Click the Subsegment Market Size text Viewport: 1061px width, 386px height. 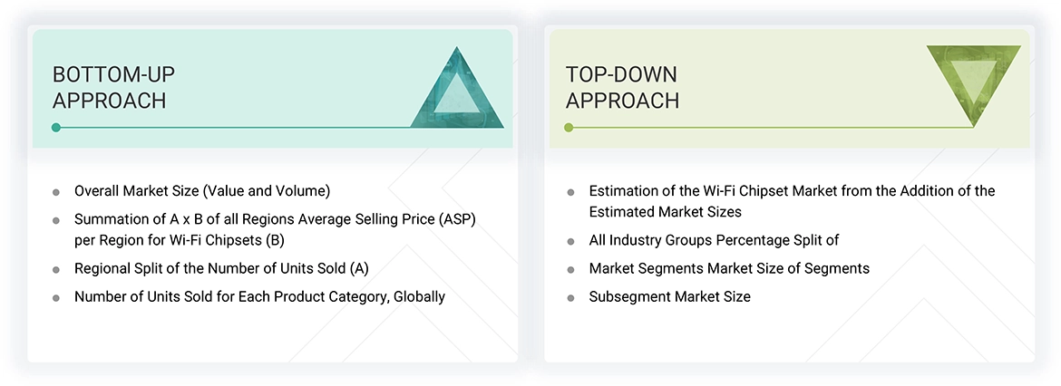click(669, 296)
